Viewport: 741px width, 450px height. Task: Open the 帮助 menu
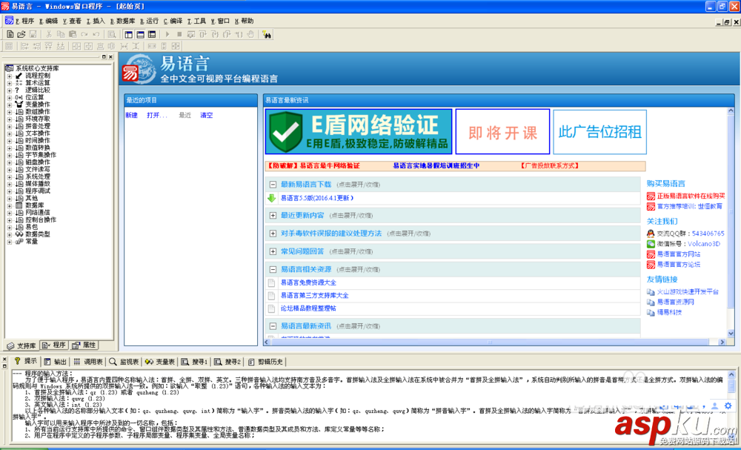click(x=244, y=21)
